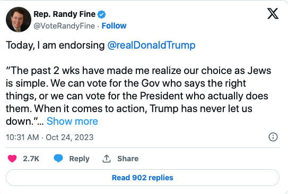This screenshot has height=194, width=288.
Task: Expand tweet with Show more
Action: (x=72, y=121)
